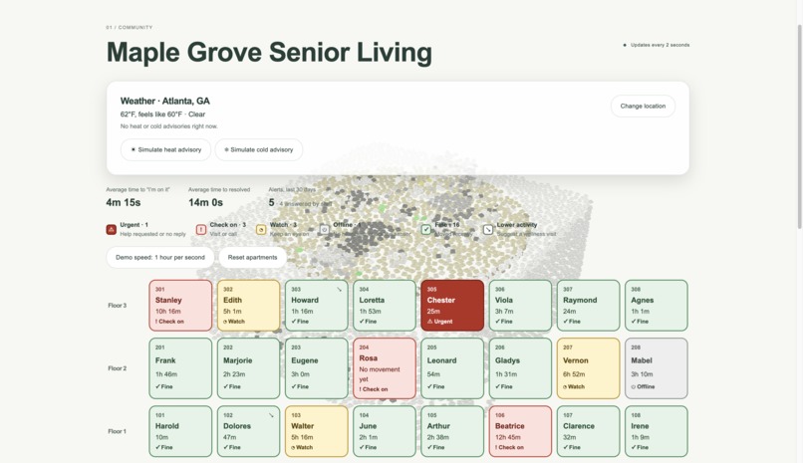Click the 4m 15s average time value
Image resolution: width=803 pixels, height=463 pixels.
(123, 202)
